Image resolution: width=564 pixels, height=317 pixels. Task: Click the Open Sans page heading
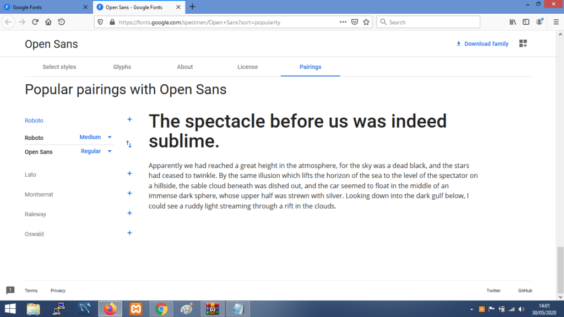pyautogui.click(x=51, y=44)
